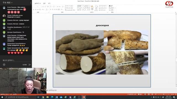Toggle center text alignment
The height and width of the screenshot is (99, 177).
(53, 9)
